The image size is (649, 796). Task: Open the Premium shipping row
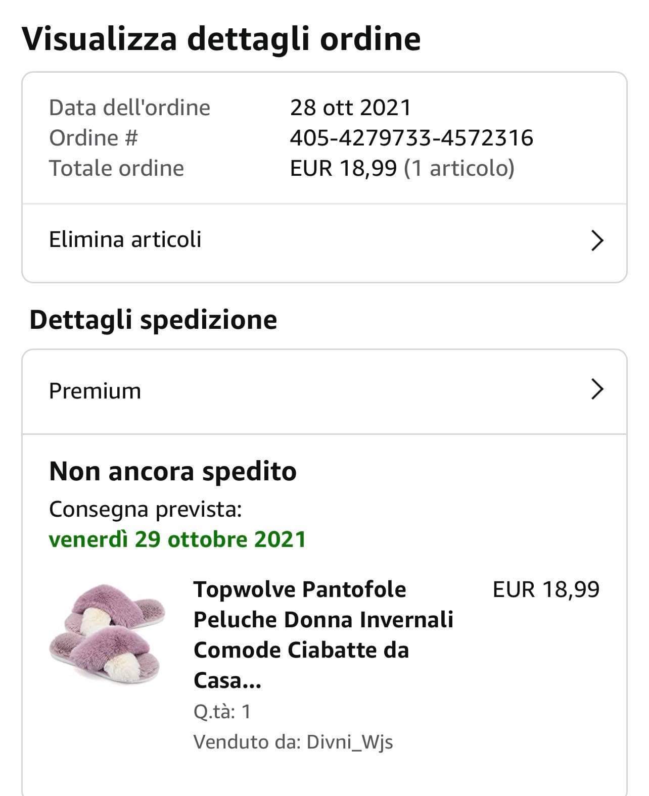pyautogui.click(x=95, y=391)
